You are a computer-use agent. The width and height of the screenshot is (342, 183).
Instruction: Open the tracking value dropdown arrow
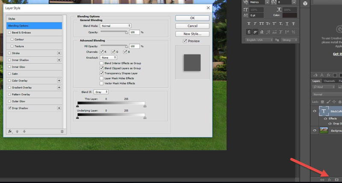point(294,2)
